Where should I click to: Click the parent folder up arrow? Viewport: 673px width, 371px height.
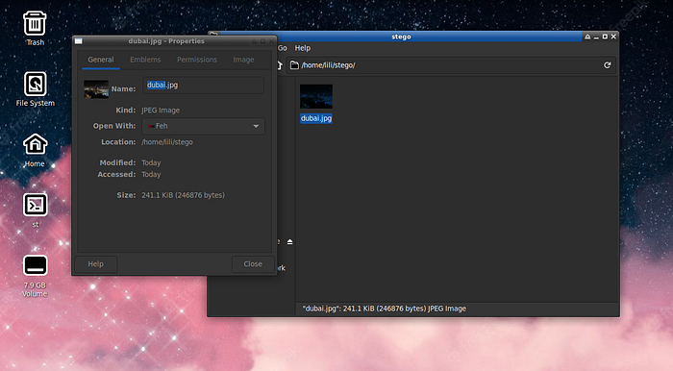point(280,65)
